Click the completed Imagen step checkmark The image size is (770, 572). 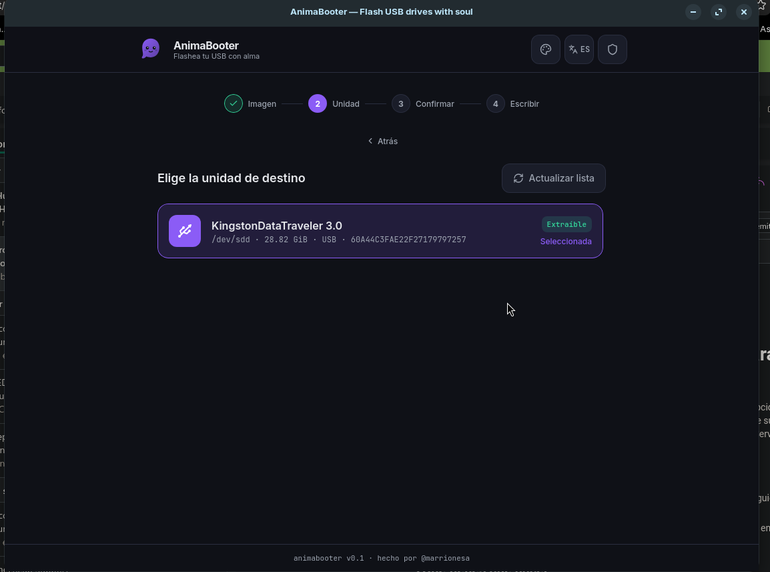(234, 103)
